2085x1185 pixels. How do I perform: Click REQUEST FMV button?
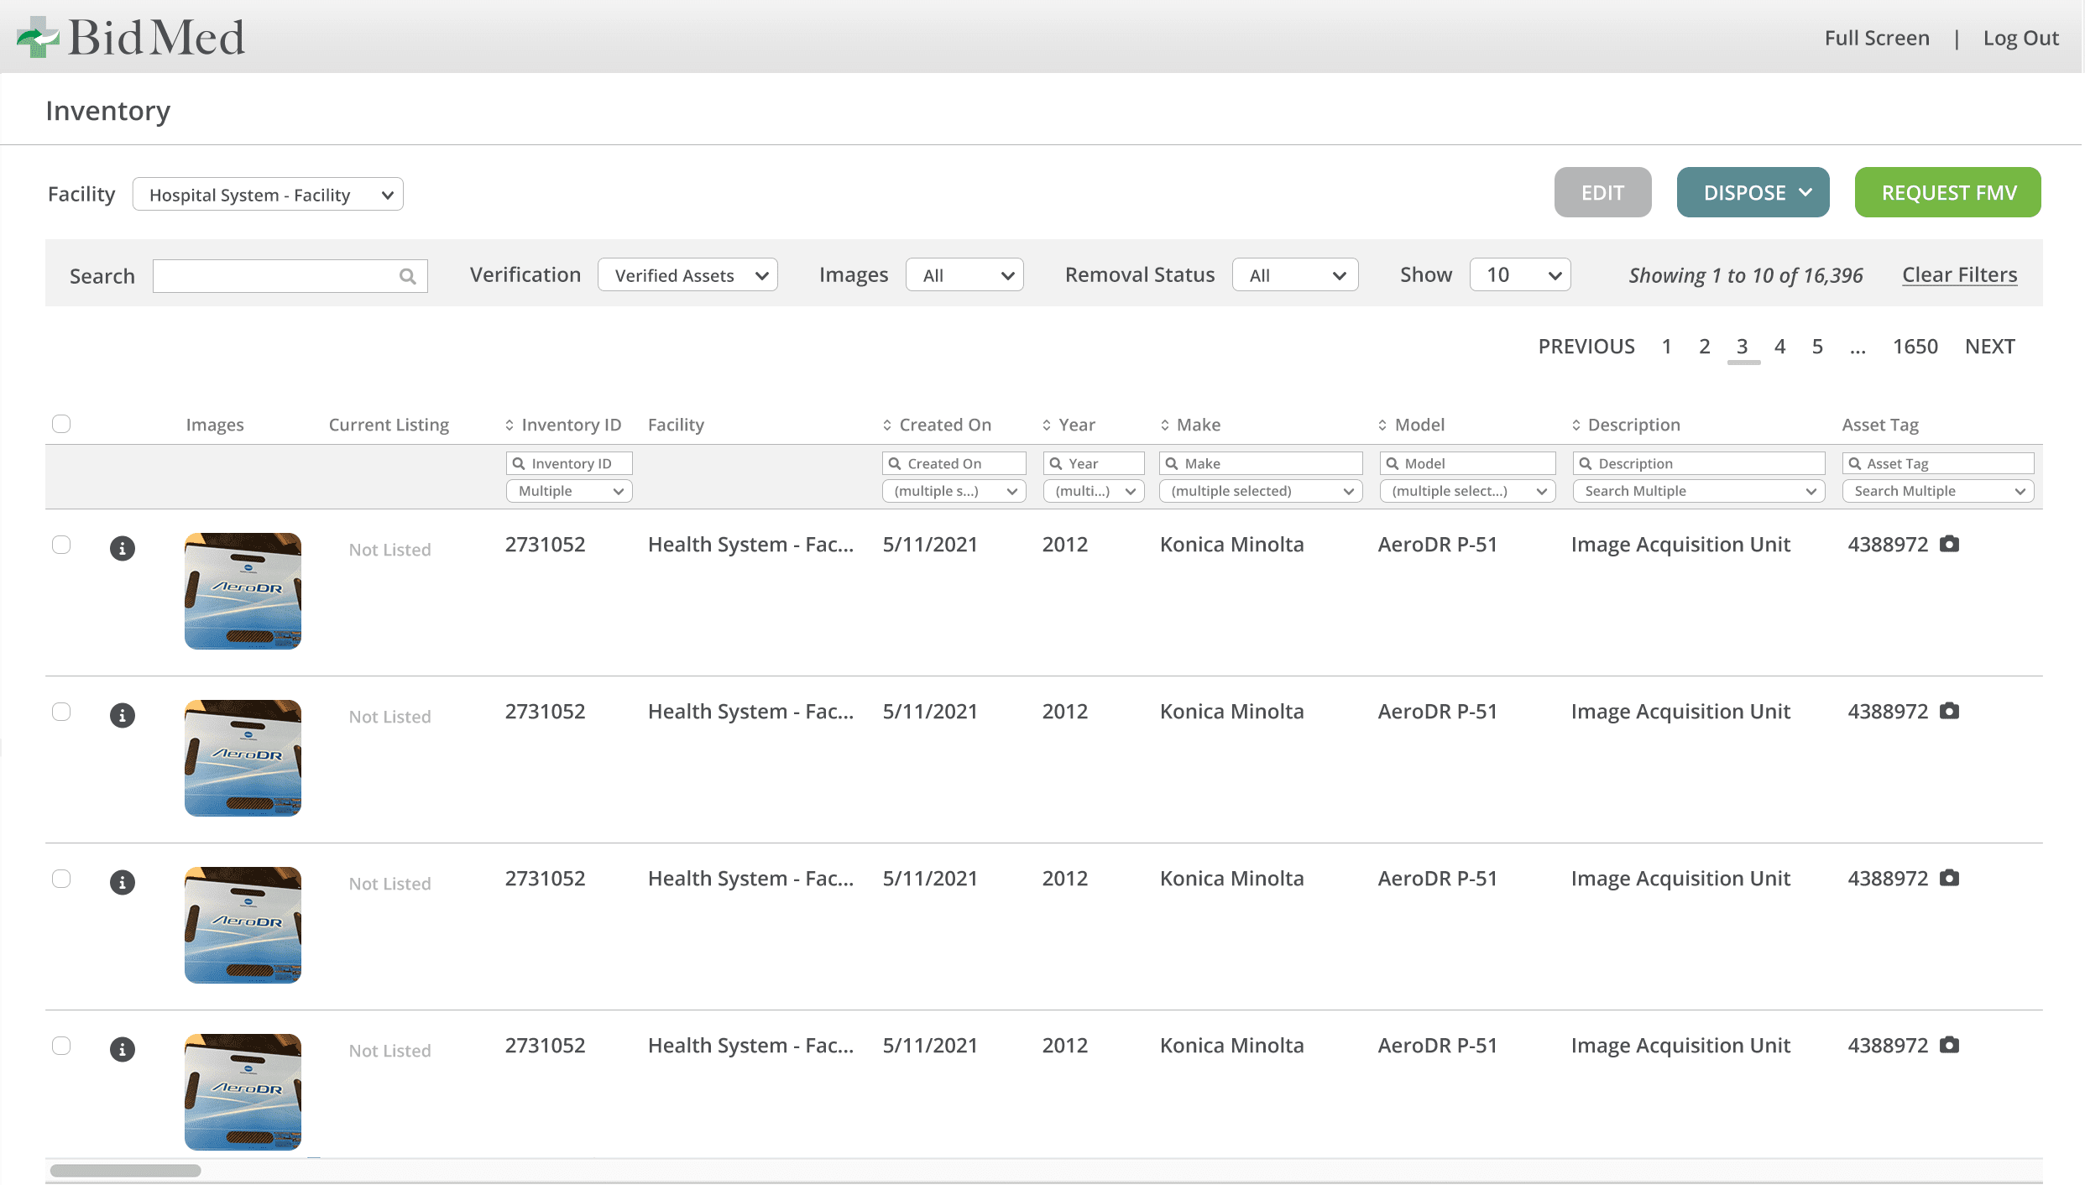click(1948, 192)
